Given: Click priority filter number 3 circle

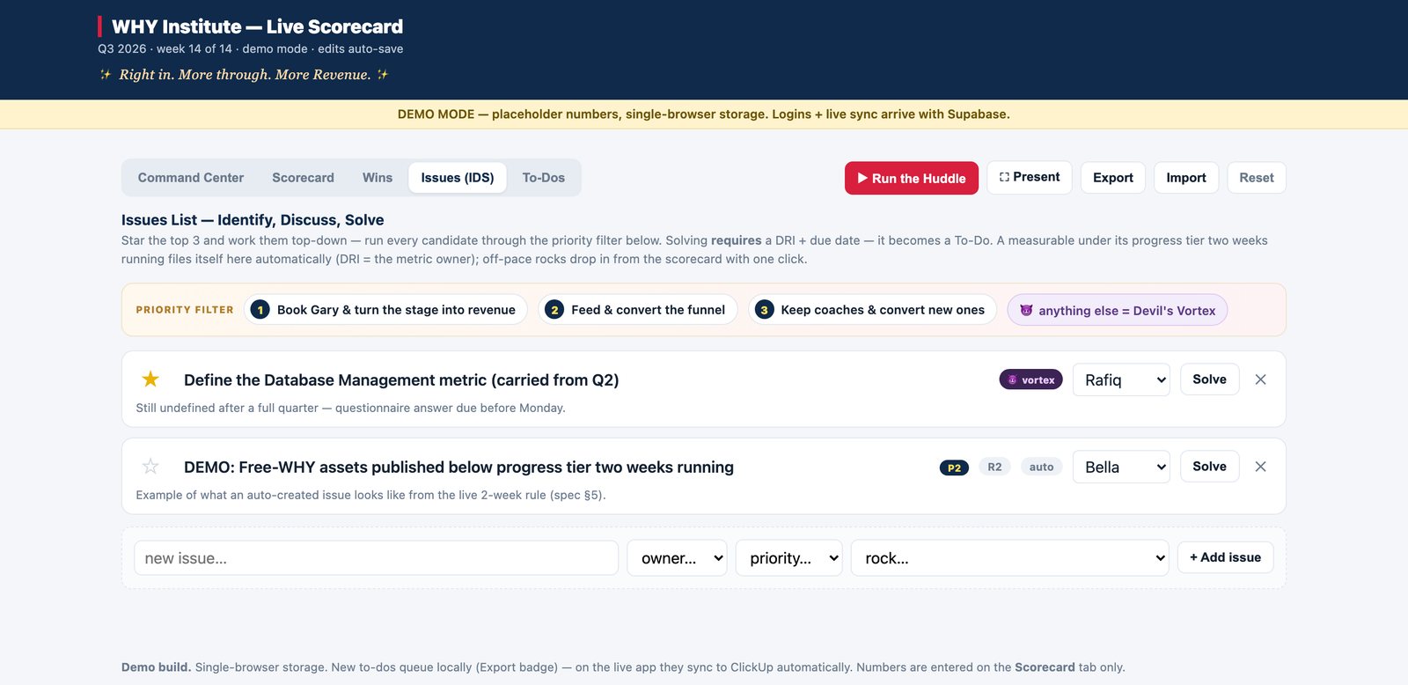Looking at the screenshot, I should (764, 310).
